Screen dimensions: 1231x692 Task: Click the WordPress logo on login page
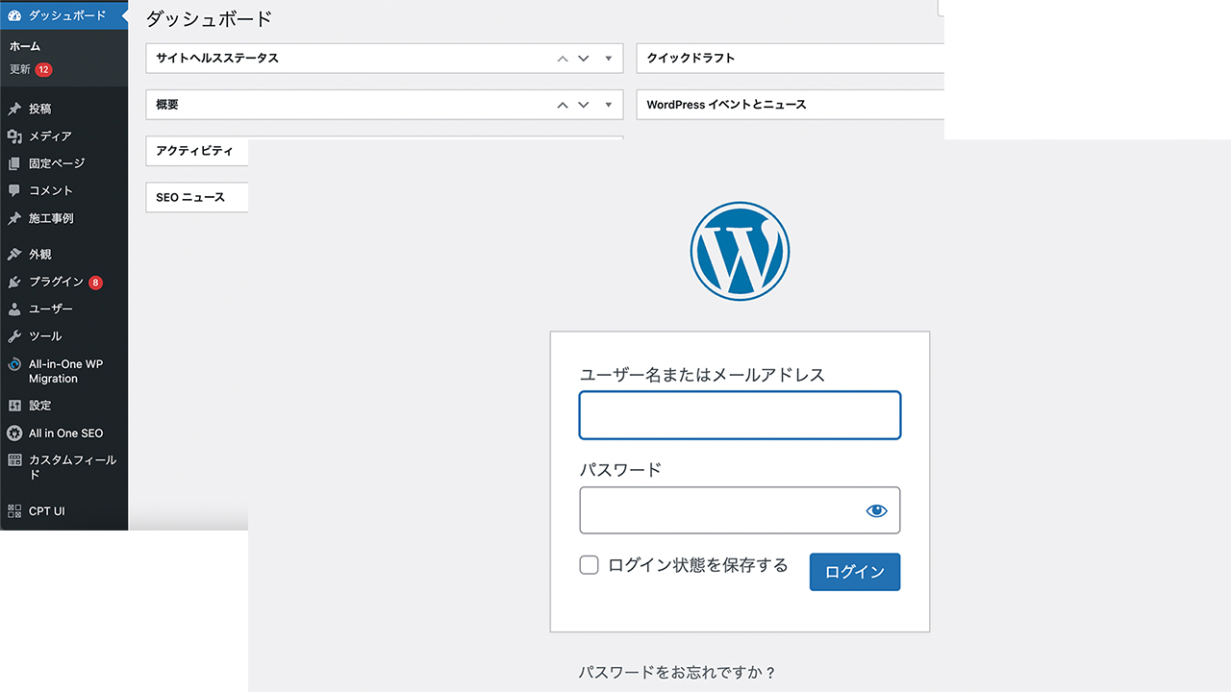740,251
